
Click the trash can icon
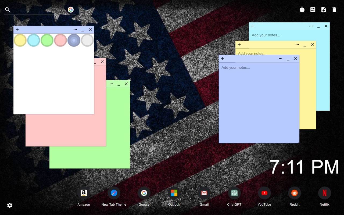[334, 10]
